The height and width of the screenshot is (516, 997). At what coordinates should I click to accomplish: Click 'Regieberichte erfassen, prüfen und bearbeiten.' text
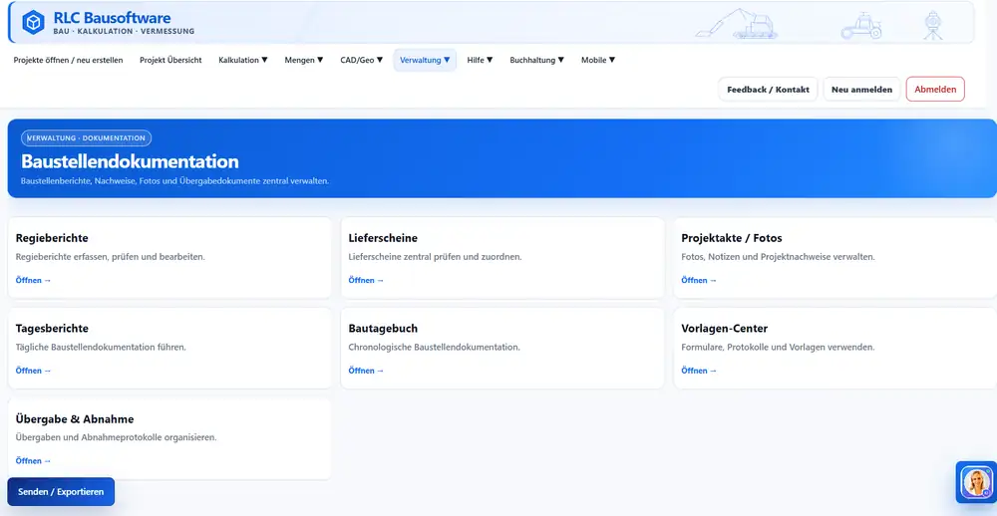coord(110,257)
